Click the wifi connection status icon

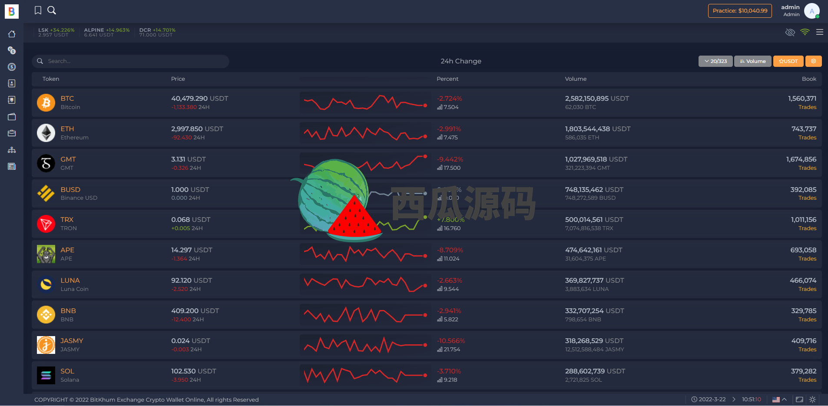point(805,32)
